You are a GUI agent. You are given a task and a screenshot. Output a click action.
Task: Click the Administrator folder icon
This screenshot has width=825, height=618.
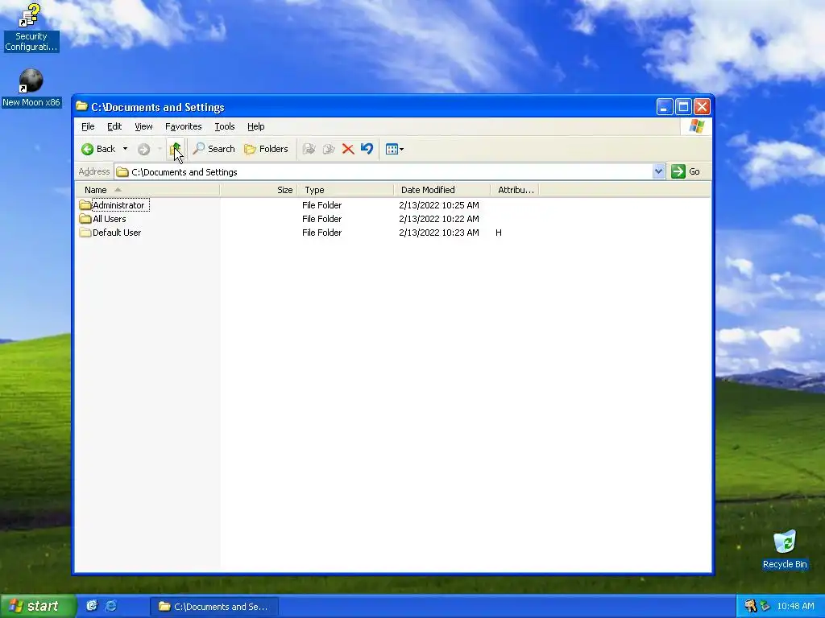point(85,205)
